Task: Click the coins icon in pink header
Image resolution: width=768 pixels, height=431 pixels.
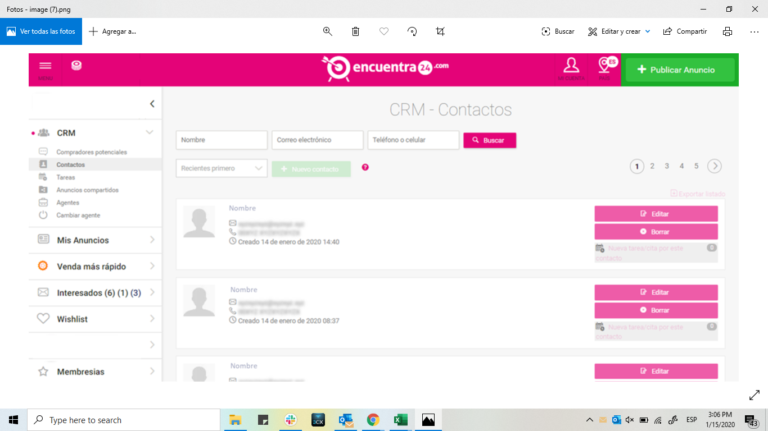Action: (76, 66)
